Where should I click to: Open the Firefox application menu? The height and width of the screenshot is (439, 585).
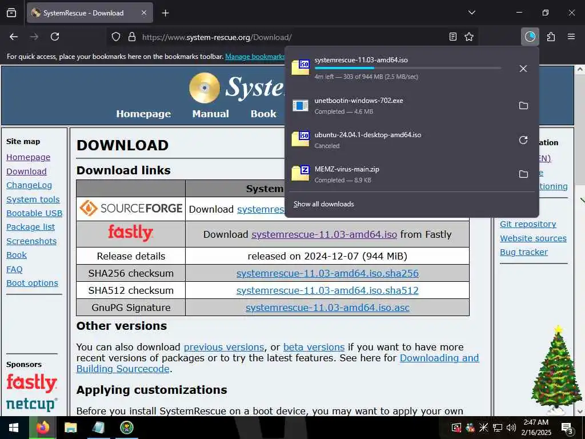571,37
